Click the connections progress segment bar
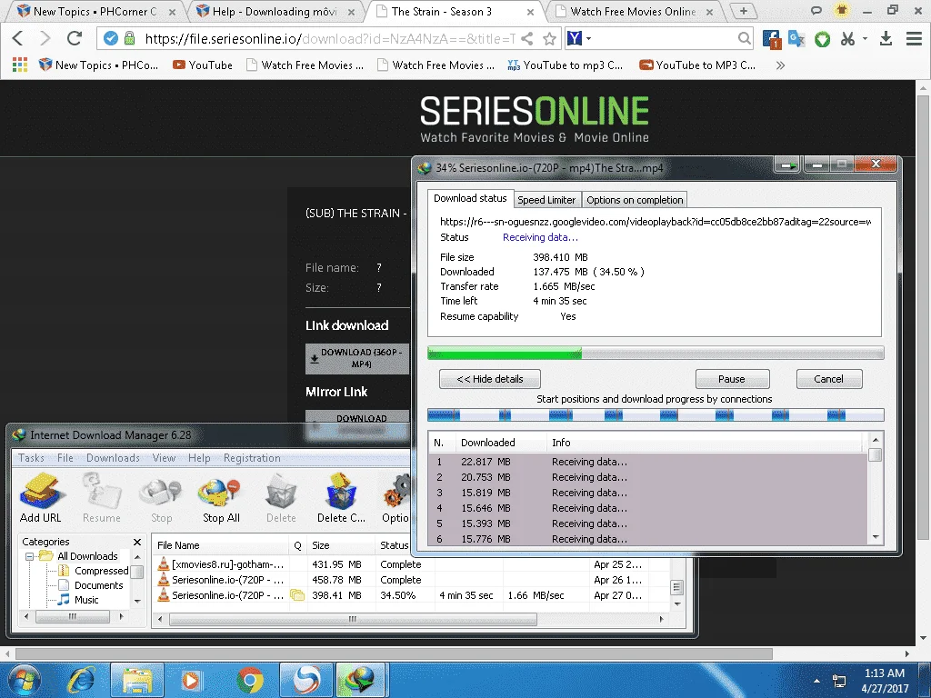Viewport: 931px width, 698px height. click(x=656, y=414)
